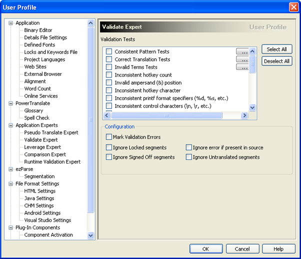301x259 pixels.
Task: Close the User Profile dialog
Action: 293,7
